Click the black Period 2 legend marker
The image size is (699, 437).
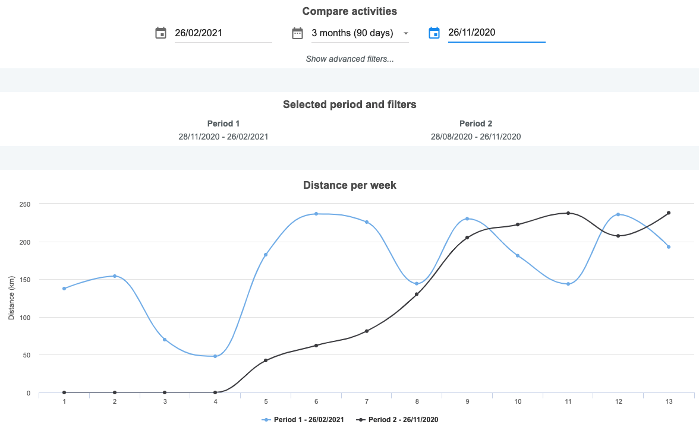[361, 420]
